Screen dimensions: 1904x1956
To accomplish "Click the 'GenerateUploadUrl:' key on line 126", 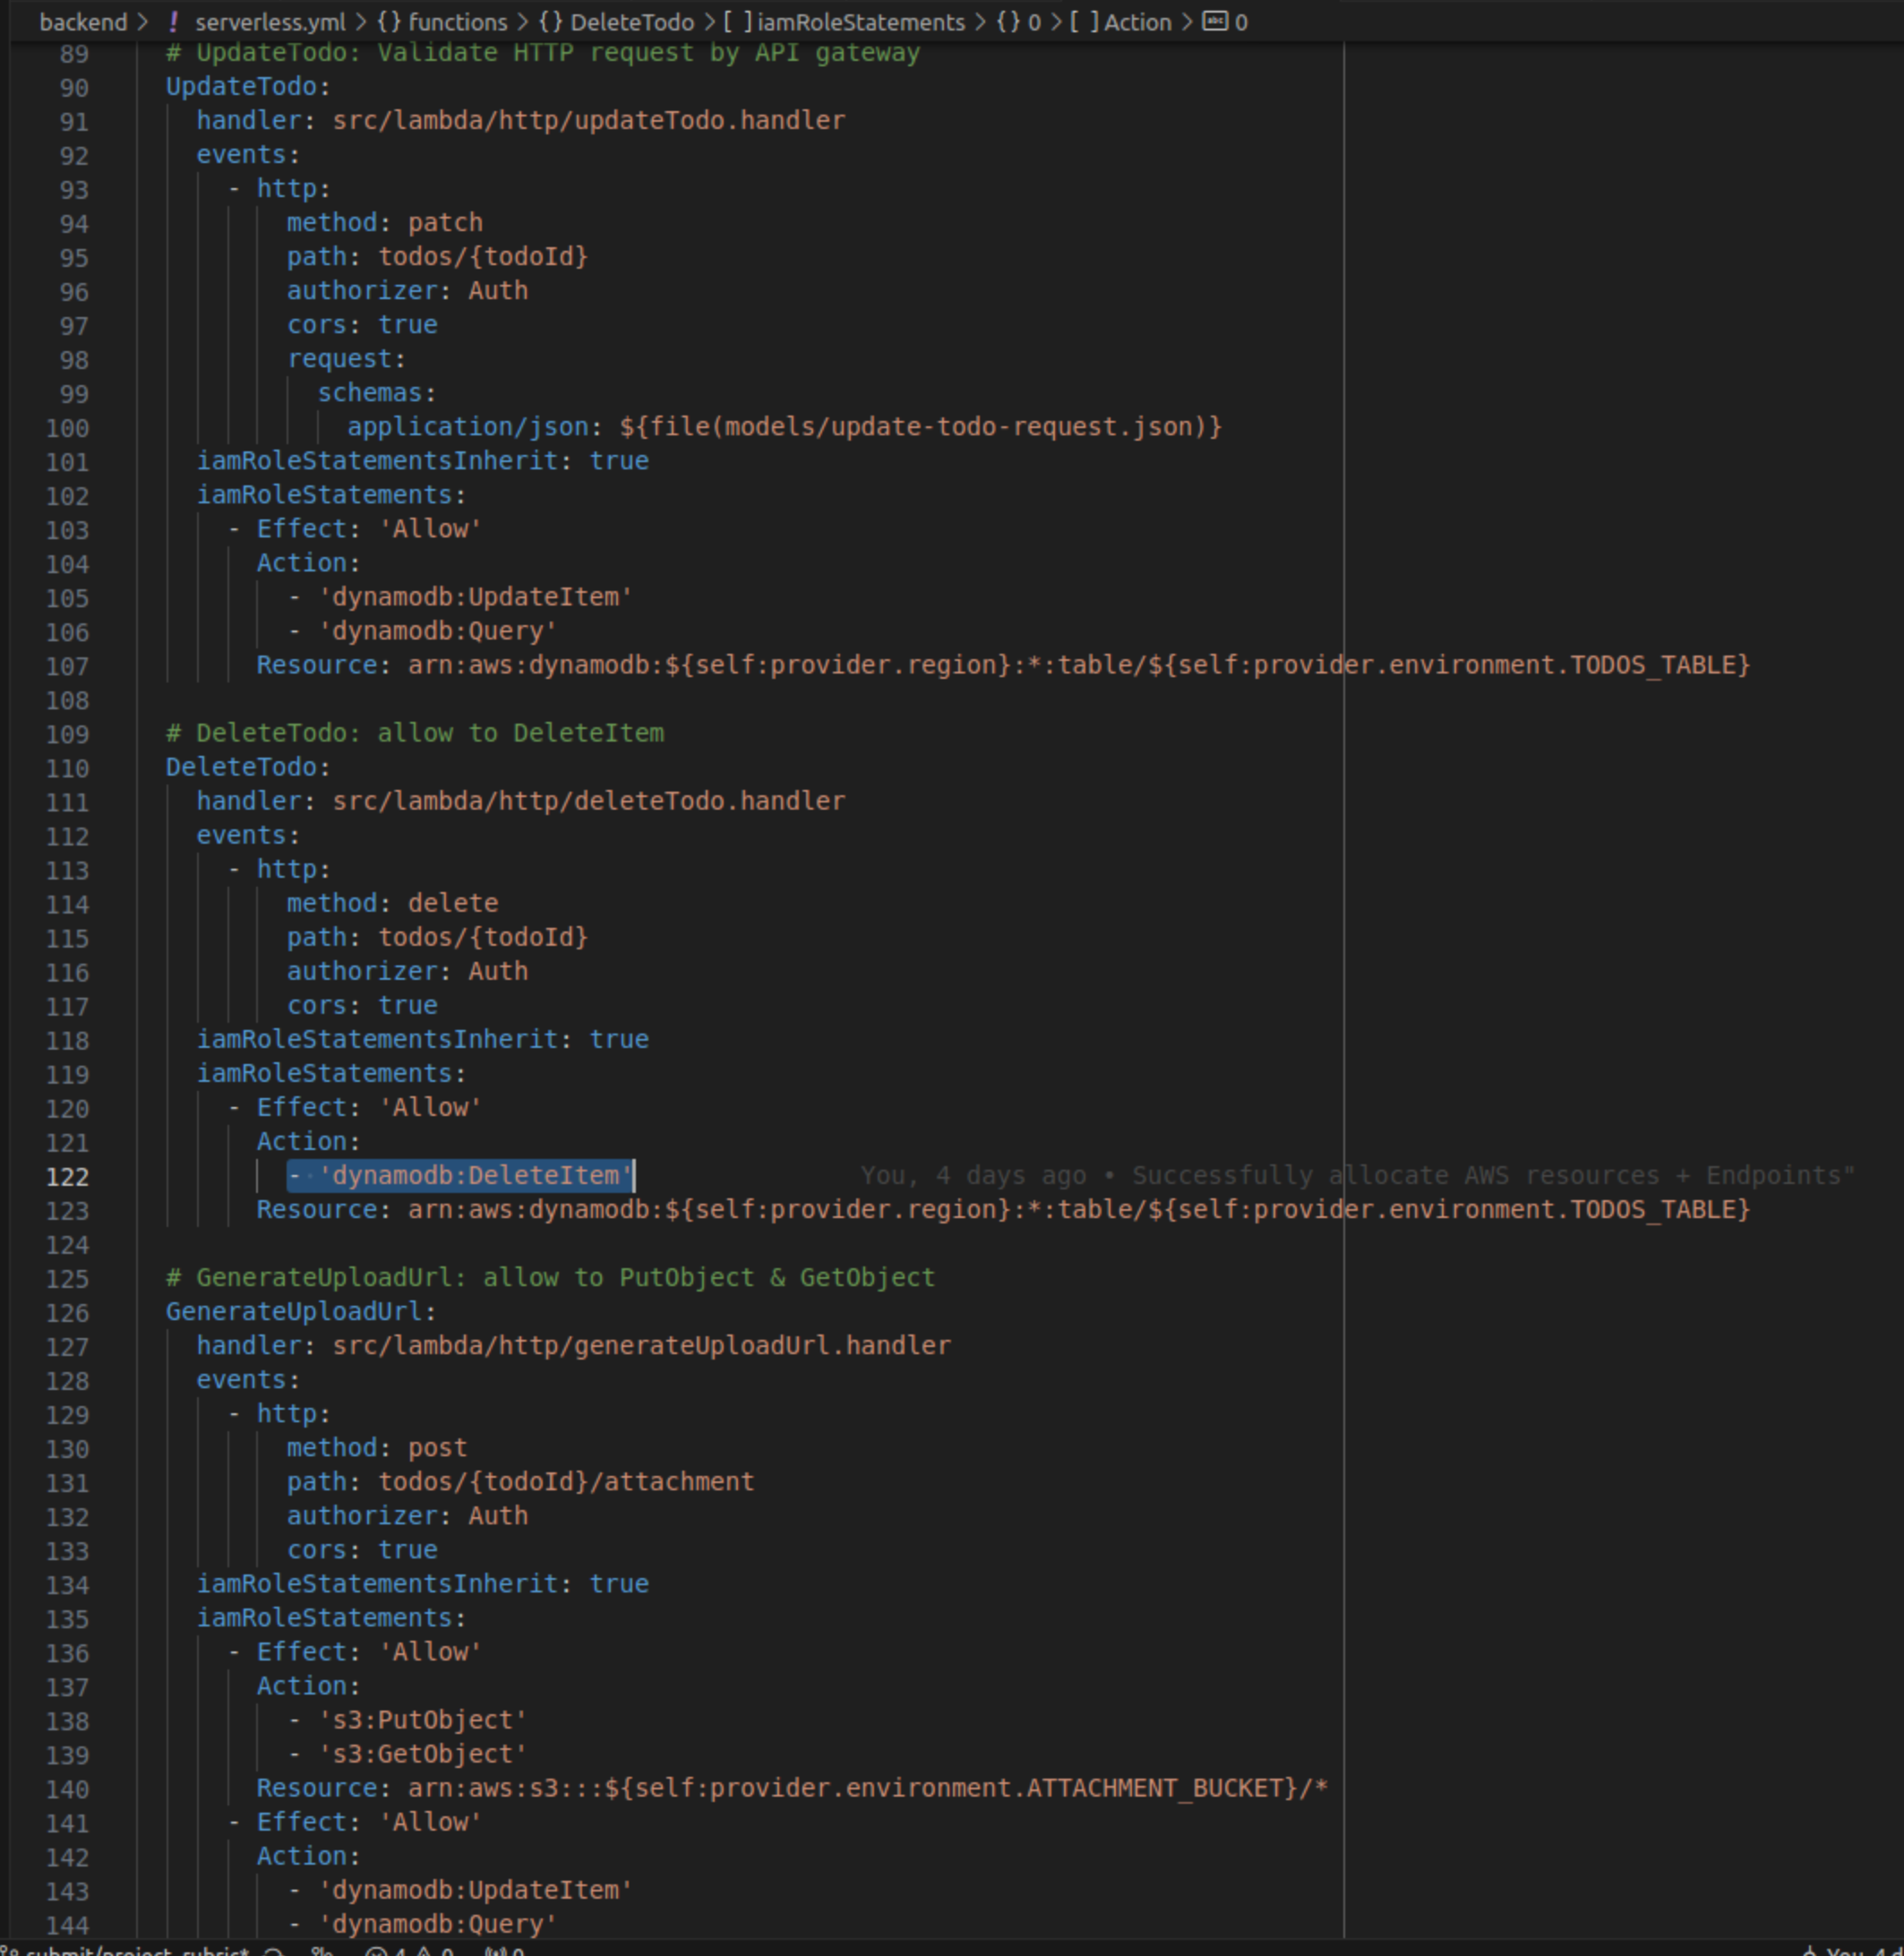I will click(x=301, y=1311).
